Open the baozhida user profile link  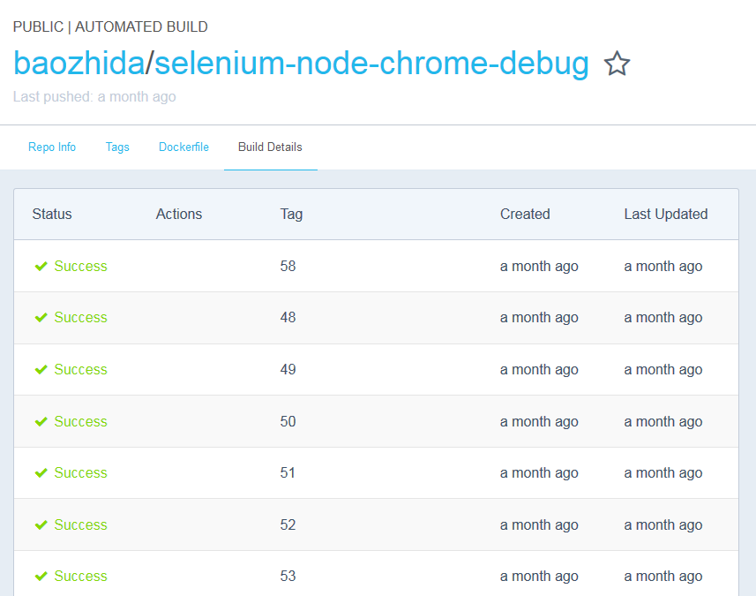79,64
